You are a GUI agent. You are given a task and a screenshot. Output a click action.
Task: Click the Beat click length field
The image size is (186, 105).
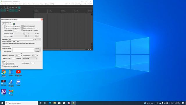point(13,58)
